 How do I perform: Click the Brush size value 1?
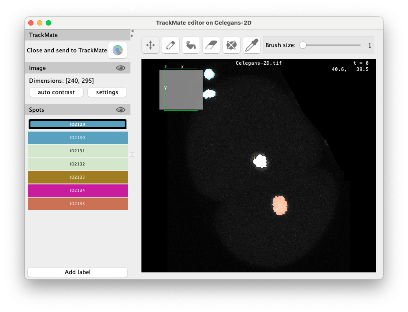[370, 45]
